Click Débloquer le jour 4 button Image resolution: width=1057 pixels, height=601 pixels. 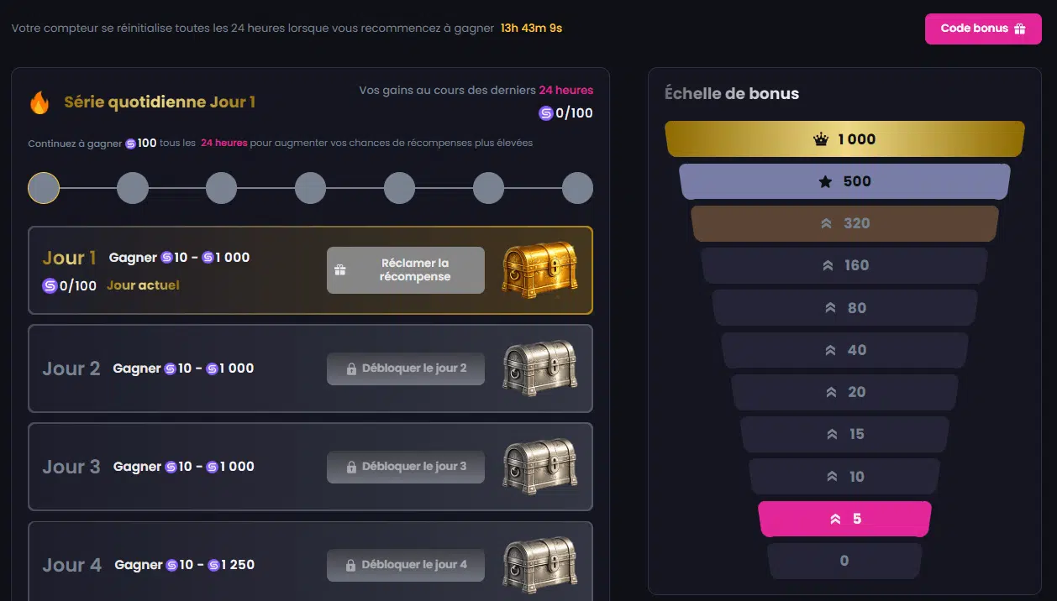pyautogui.click(x=406, y=565)
